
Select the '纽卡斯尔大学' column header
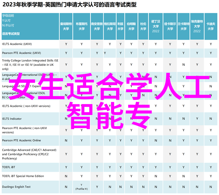point(170,27)
